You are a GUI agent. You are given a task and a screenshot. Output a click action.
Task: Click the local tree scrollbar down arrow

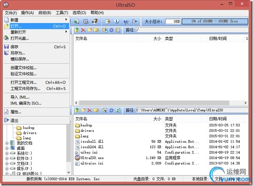69,172
